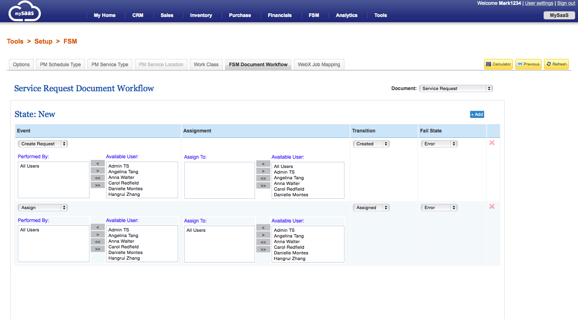Open the Calculator button
This screenshot has height=319, width=578.
[498, 64]
